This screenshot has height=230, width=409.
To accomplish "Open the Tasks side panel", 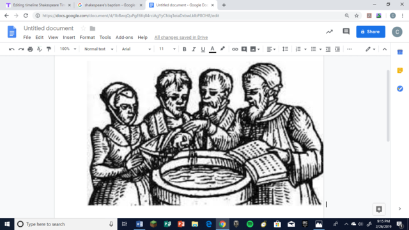I will pyautogui.click(x=400, y=89).
